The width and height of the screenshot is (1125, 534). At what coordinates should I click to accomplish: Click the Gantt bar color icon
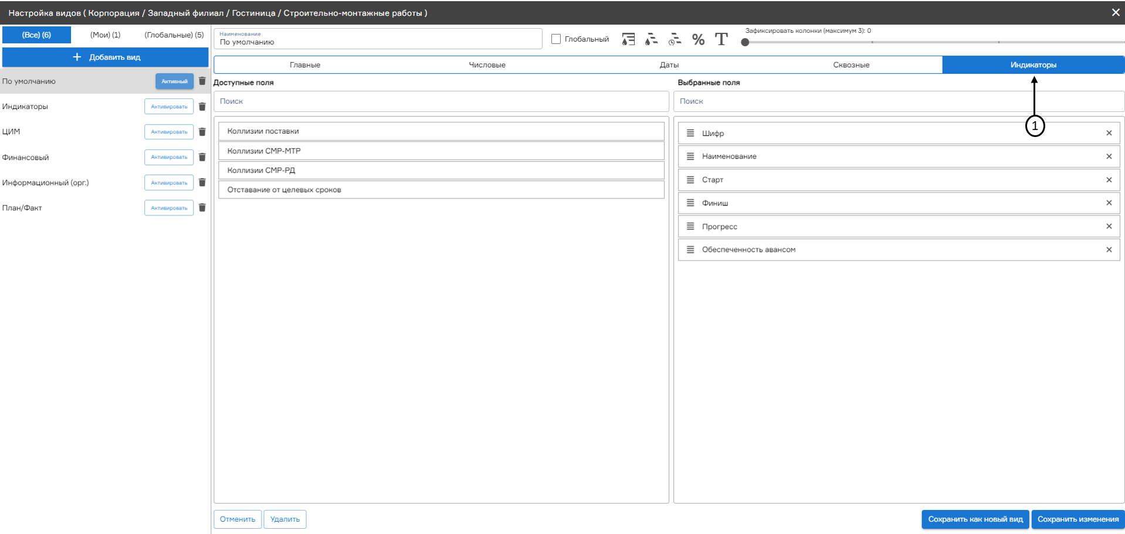pyautogui.click(x=651, y=39)
